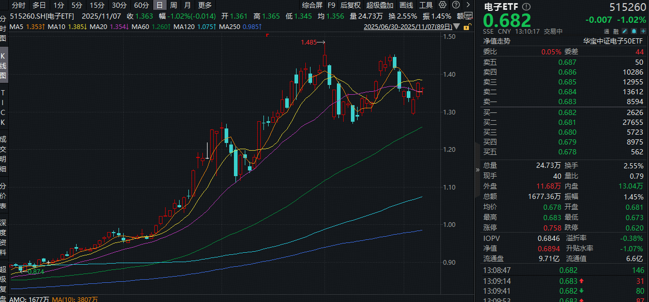This screenshot has width=649, height=302.
Task: Click the blue plus add-to-watchlist icon
Action: point(642,31)
